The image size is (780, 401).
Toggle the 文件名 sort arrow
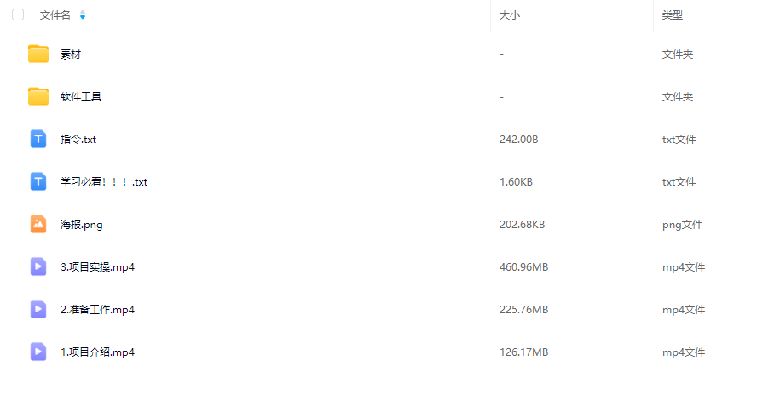83,15
